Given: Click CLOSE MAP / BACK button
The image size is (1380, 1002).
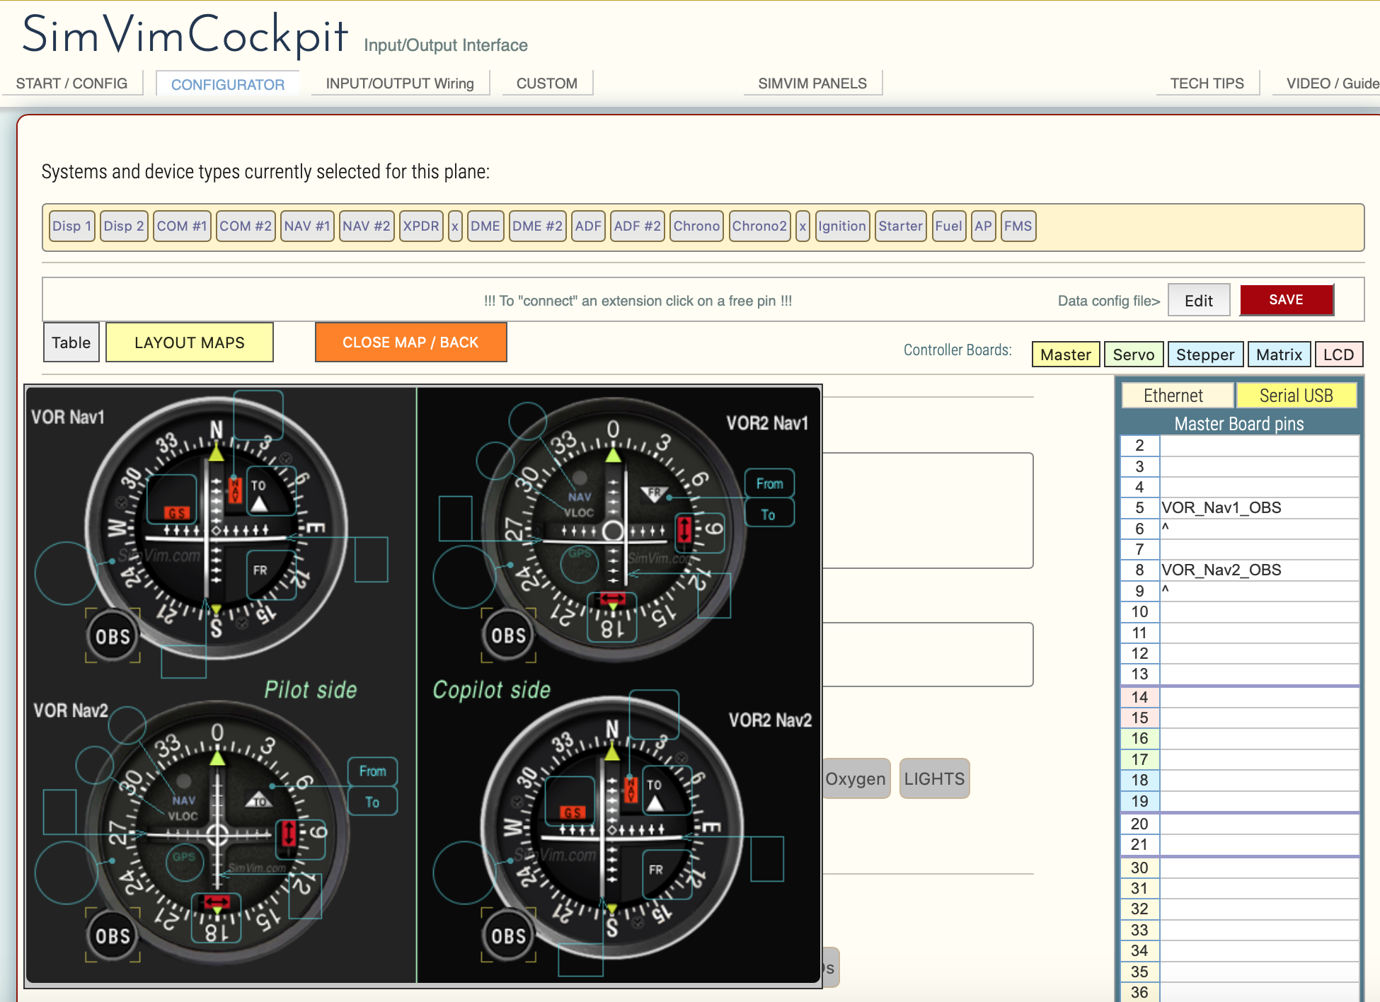Looking at the screenshot, I should [x=410, y=342].
